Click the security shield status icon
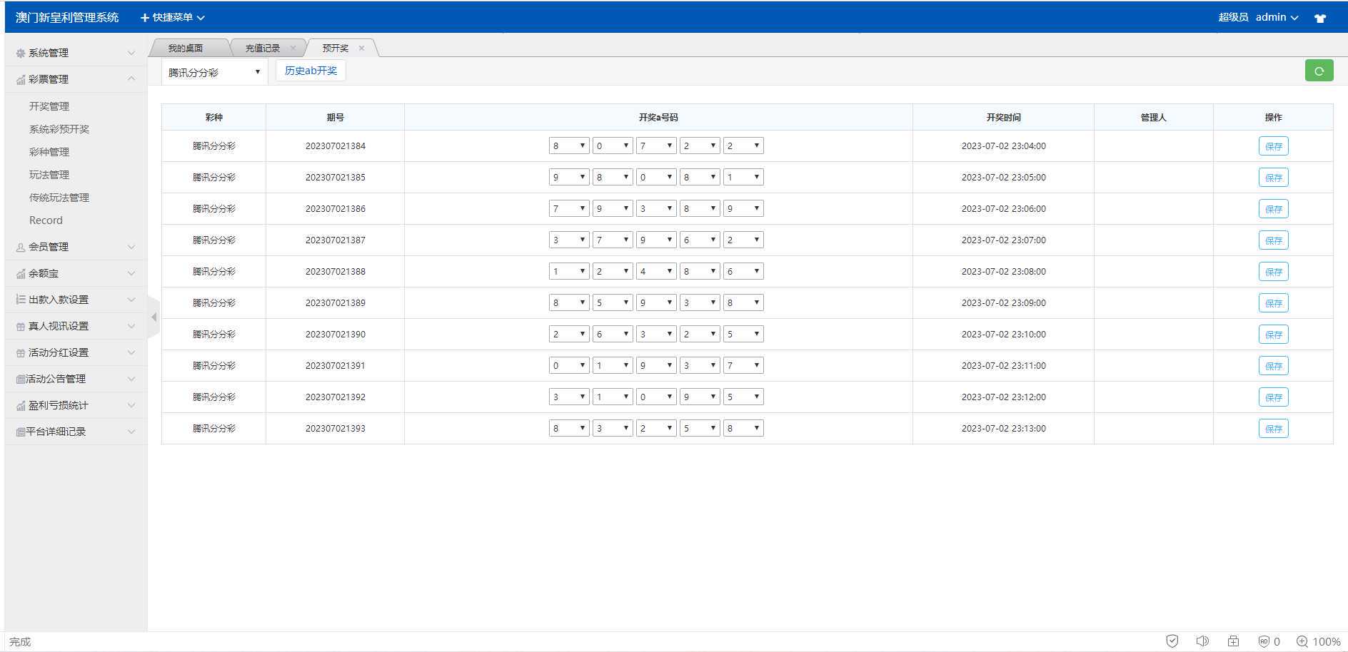Screen dimensions: 1348x652 coord(1172,641)
